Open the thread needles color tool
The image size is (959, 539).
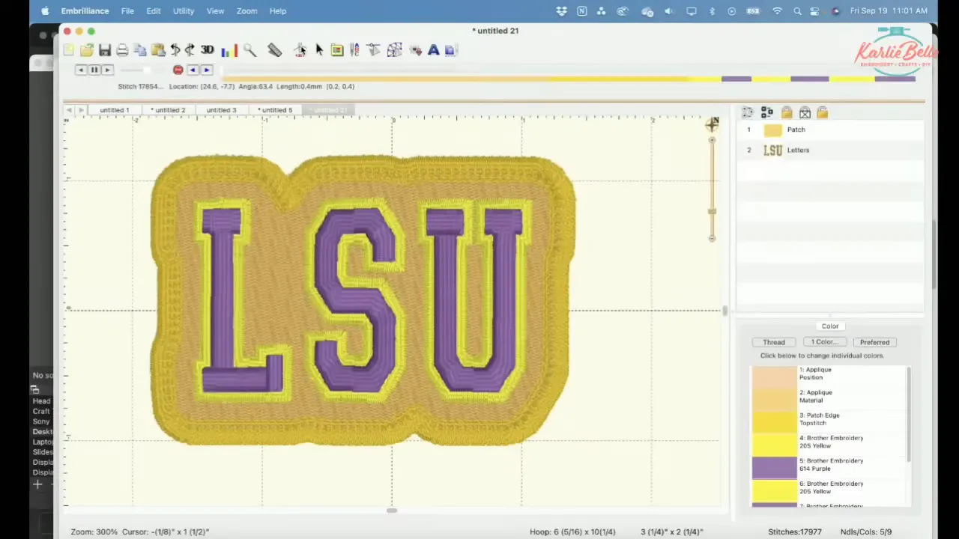click(354, 50)
